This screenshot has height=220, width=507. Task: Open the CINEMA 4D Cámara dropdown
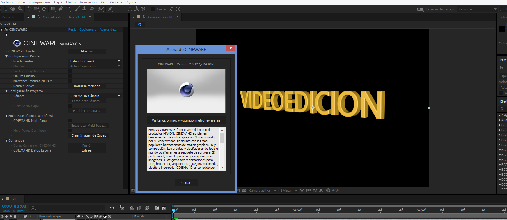(x=95, y=96)
